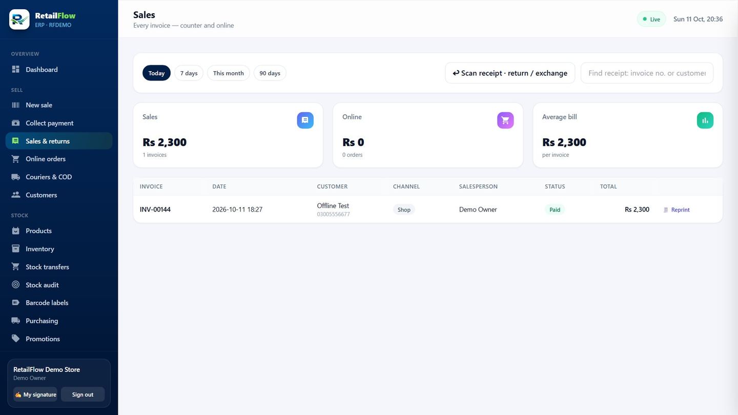Go to the New sale page
The image size is (738, 415).
39,105
